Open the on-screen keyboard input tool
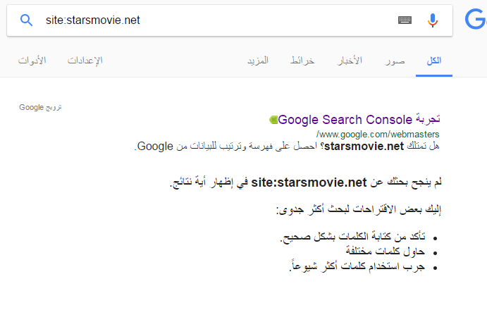Viewport: 487px width, 310px height. click(x=405, y=20)
